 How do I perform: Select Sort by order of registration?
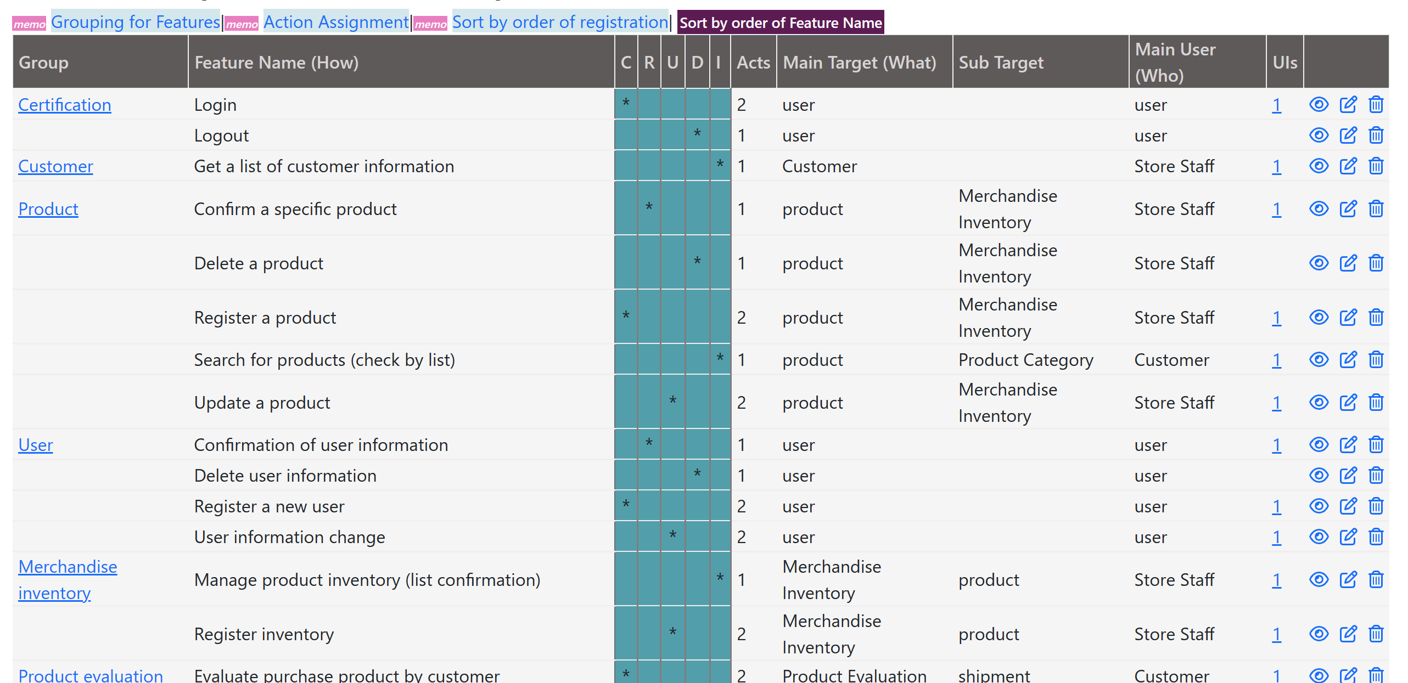tap(559, 22)
